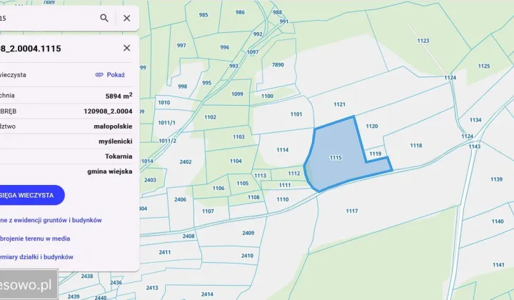Image resolution: width=514 pixels, height=300 pixels.
Task: Clear the search field with X
Action: [126, 19]
